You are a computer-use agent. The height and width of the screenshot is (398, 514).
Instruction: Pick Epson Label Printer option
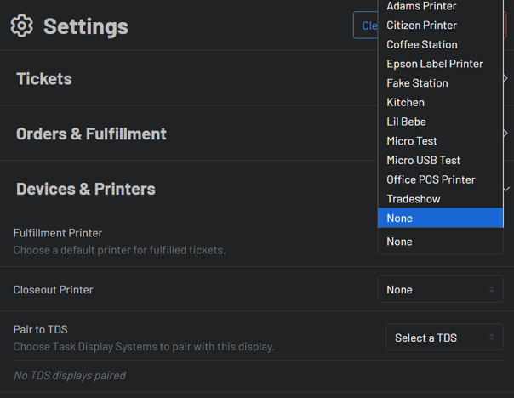click(x=434, y=64)
